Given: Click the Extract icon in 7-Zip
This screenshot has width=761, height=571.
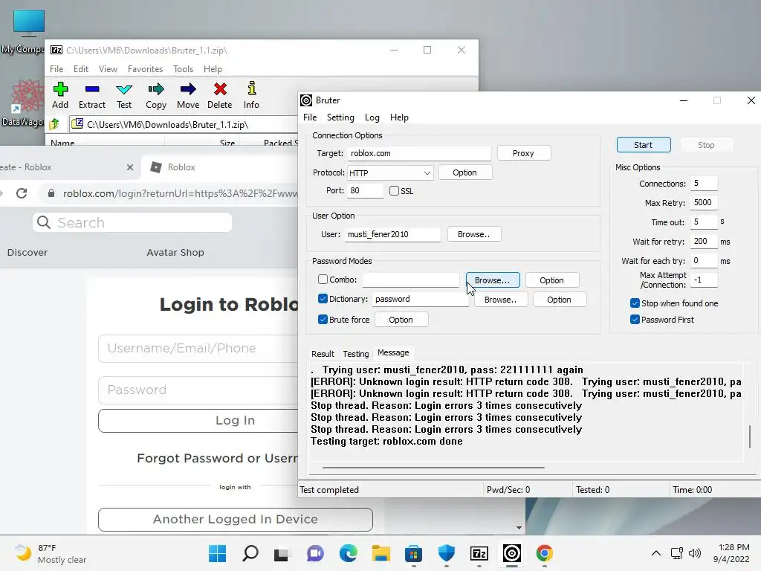Looking at the screenshot, I should pos(91,95).
